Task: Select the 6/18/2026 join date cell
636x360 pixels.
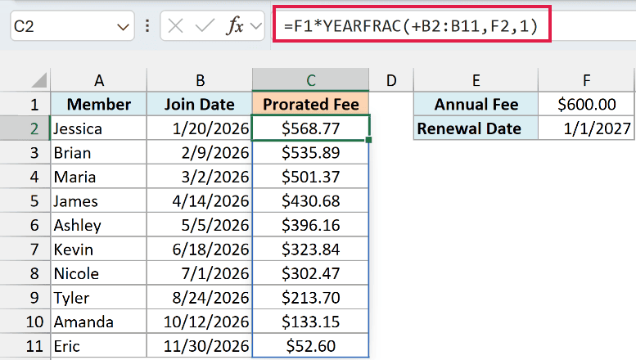Action: point(200,250)
